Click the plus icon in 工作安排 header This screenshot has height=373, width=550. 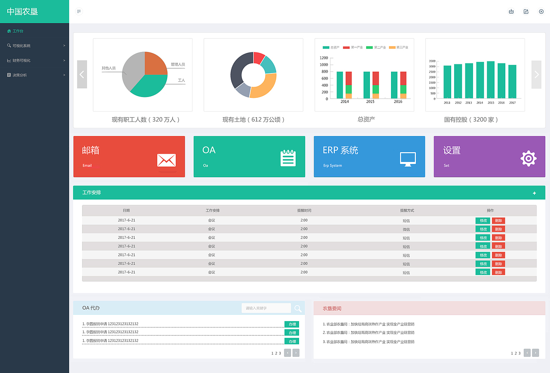coord(535,193)
